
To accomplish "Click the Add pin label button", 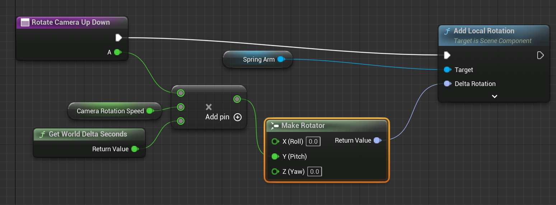I will [217, 117].
